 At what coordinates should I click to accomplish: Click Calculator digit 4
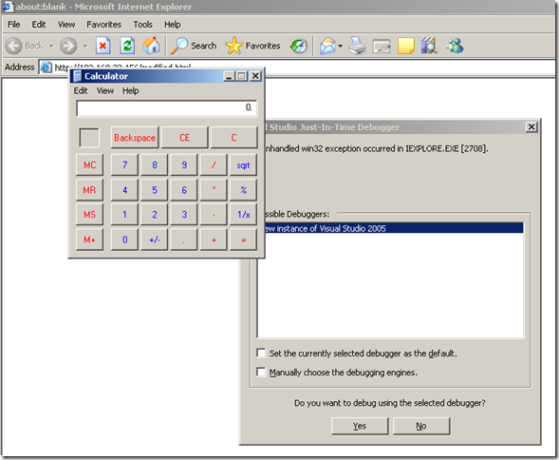coord(124,190)
